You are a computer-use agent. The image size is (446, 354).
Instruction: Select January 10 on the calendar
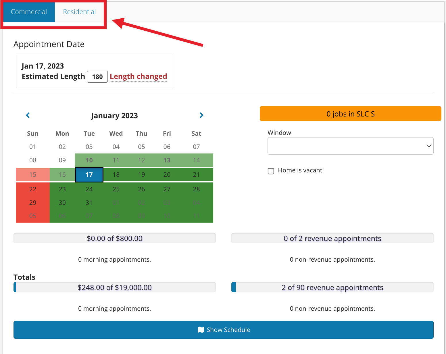click(x=89, y=160)
